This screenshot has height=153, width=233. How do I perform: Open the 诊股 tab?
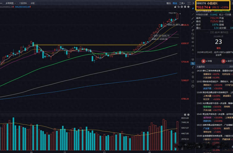tap(33, 3)
